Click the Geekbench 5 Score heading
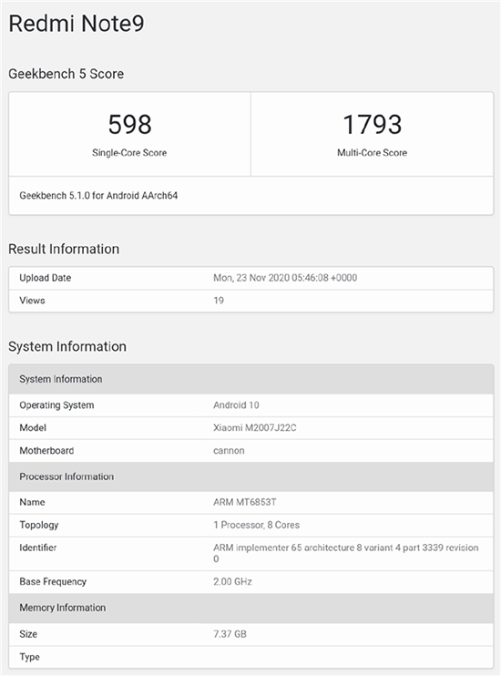The width and height of the screenshot is (501, 676). pos(66,74)
